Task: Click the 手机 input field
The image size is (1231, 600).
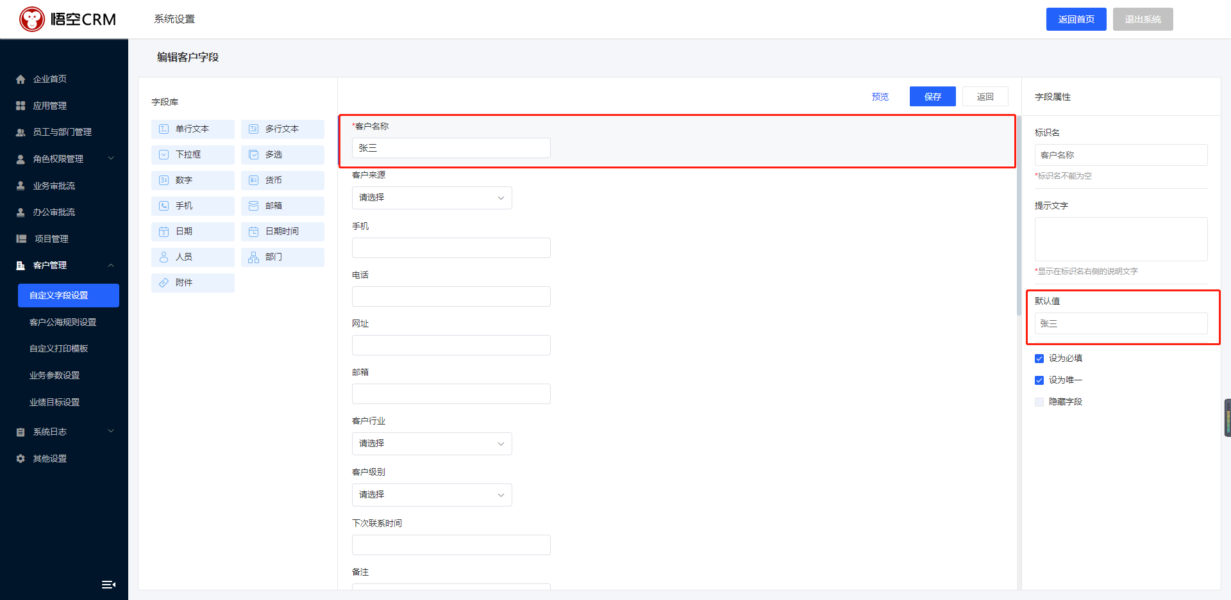Action: tap(451, 248)
